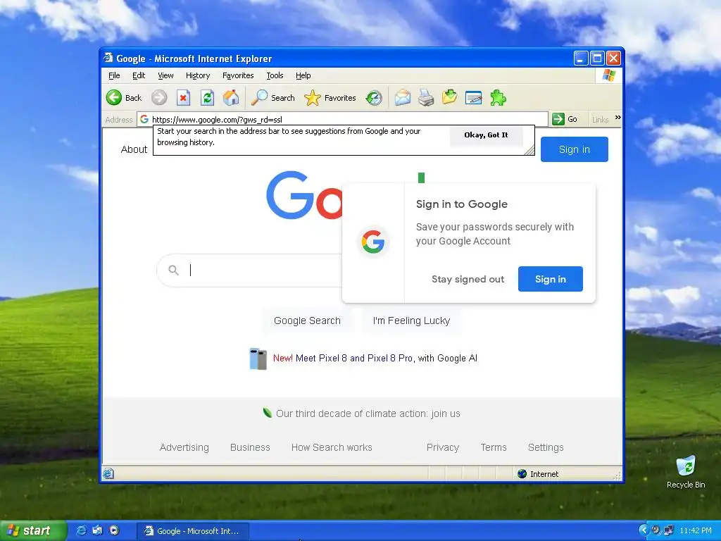
Task: Click the green Go arrow icon
Action: pos(558,119)
